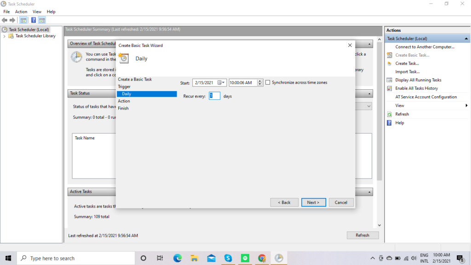Expand the Task Scheduler Library tree node

coord(4,36)
